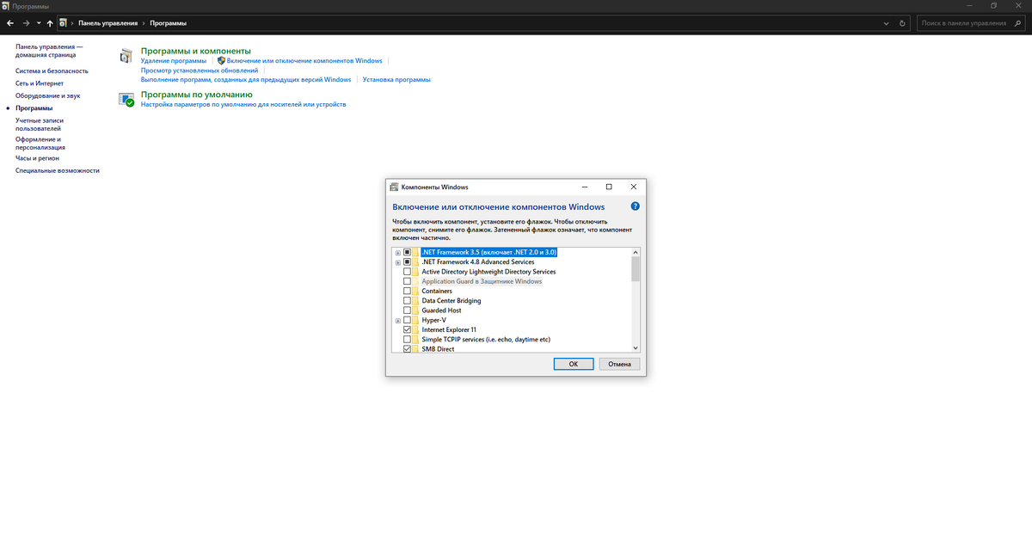1032x559 pixels.
Task: Disable the SMB Direct component checkbox
Action: 406,348
